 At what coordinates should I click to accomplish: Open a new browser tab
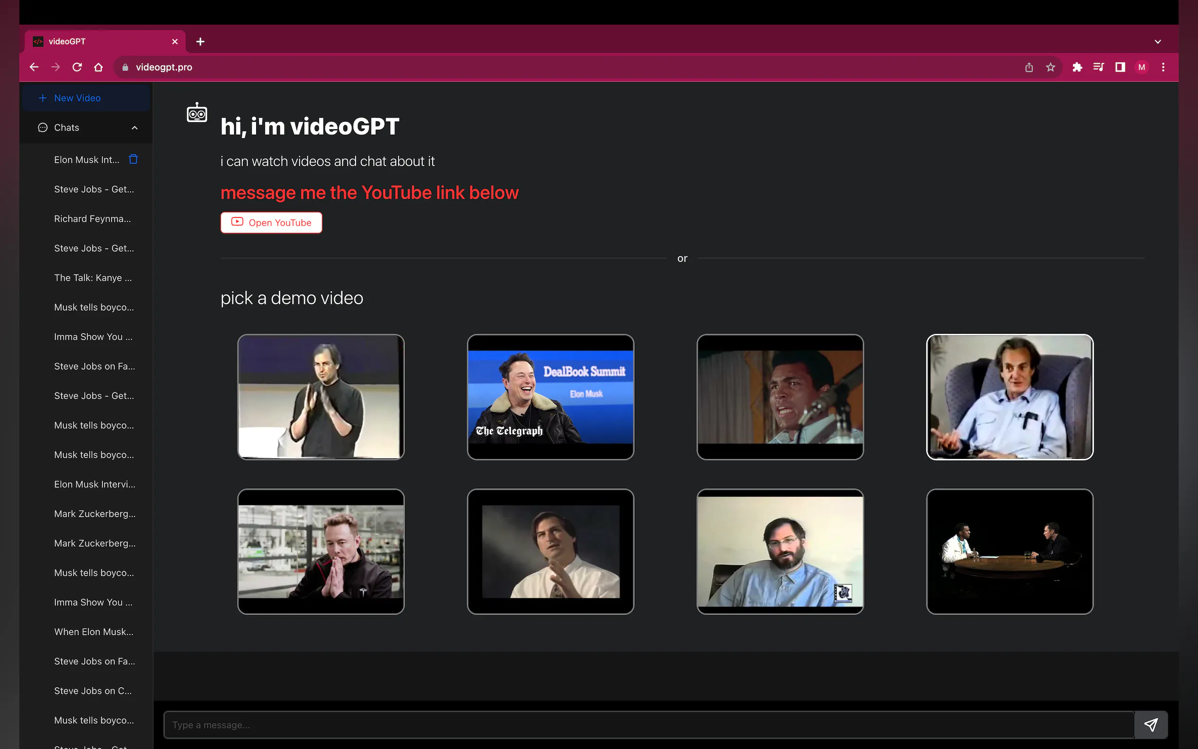tap(200, 42)
